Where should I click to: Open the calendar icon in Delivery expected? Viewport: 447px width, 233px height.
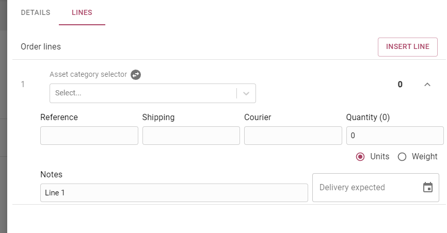tap(427, 188)
